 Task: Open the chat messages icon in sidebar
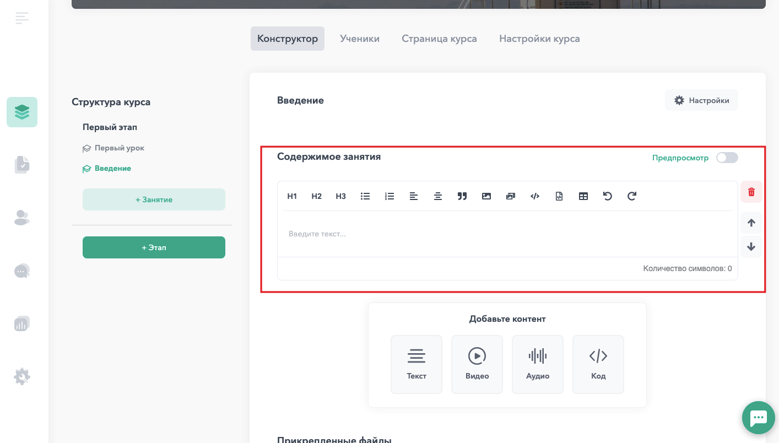[x=22, y=271]
